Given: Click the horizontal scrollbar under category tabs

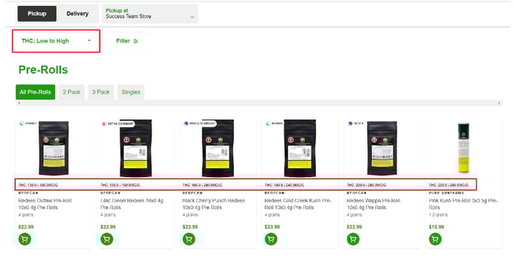Looking at the screenshot, I should click(259, 103).
